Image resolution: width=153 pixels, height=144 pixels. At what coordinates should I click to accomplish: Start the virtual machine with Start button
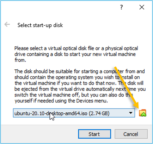click(x=94, y=134)
